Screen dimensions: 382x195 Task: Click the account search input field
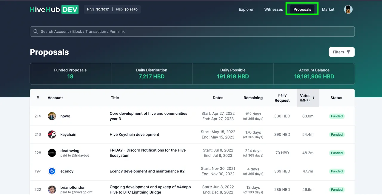(x=192, y=32)
